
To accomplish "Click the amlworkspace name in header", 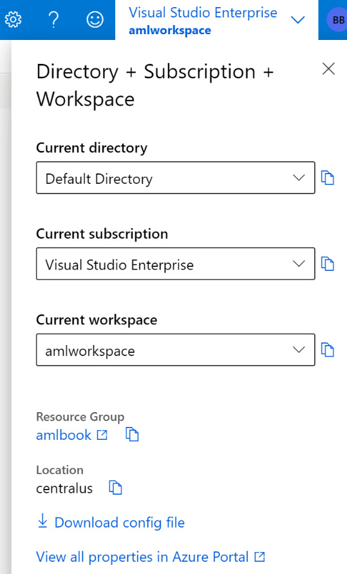I will point(170,30).
